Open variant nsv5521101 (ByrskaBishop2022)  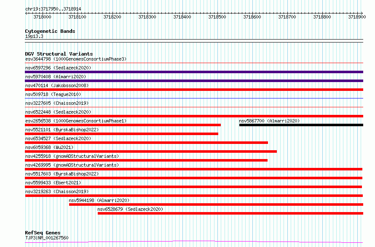(x=62, y=130)
